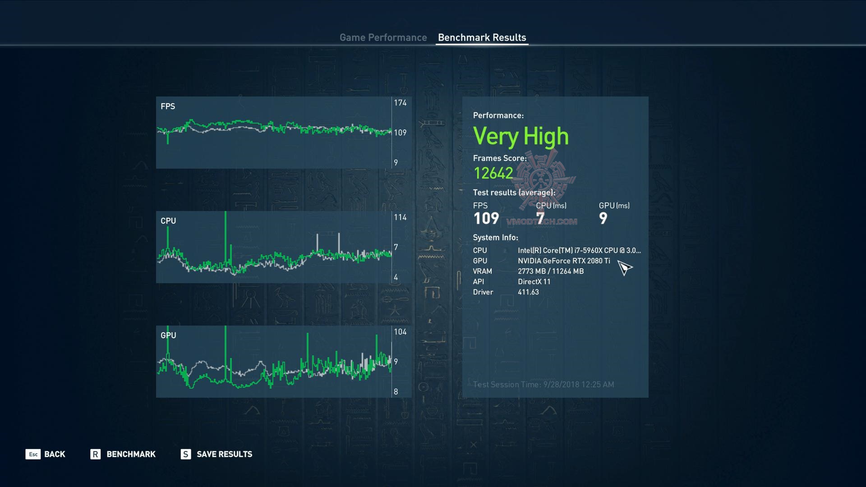The image size is (866, 487).
Task: Click the CPU graph panel
Action: point(274,247)
